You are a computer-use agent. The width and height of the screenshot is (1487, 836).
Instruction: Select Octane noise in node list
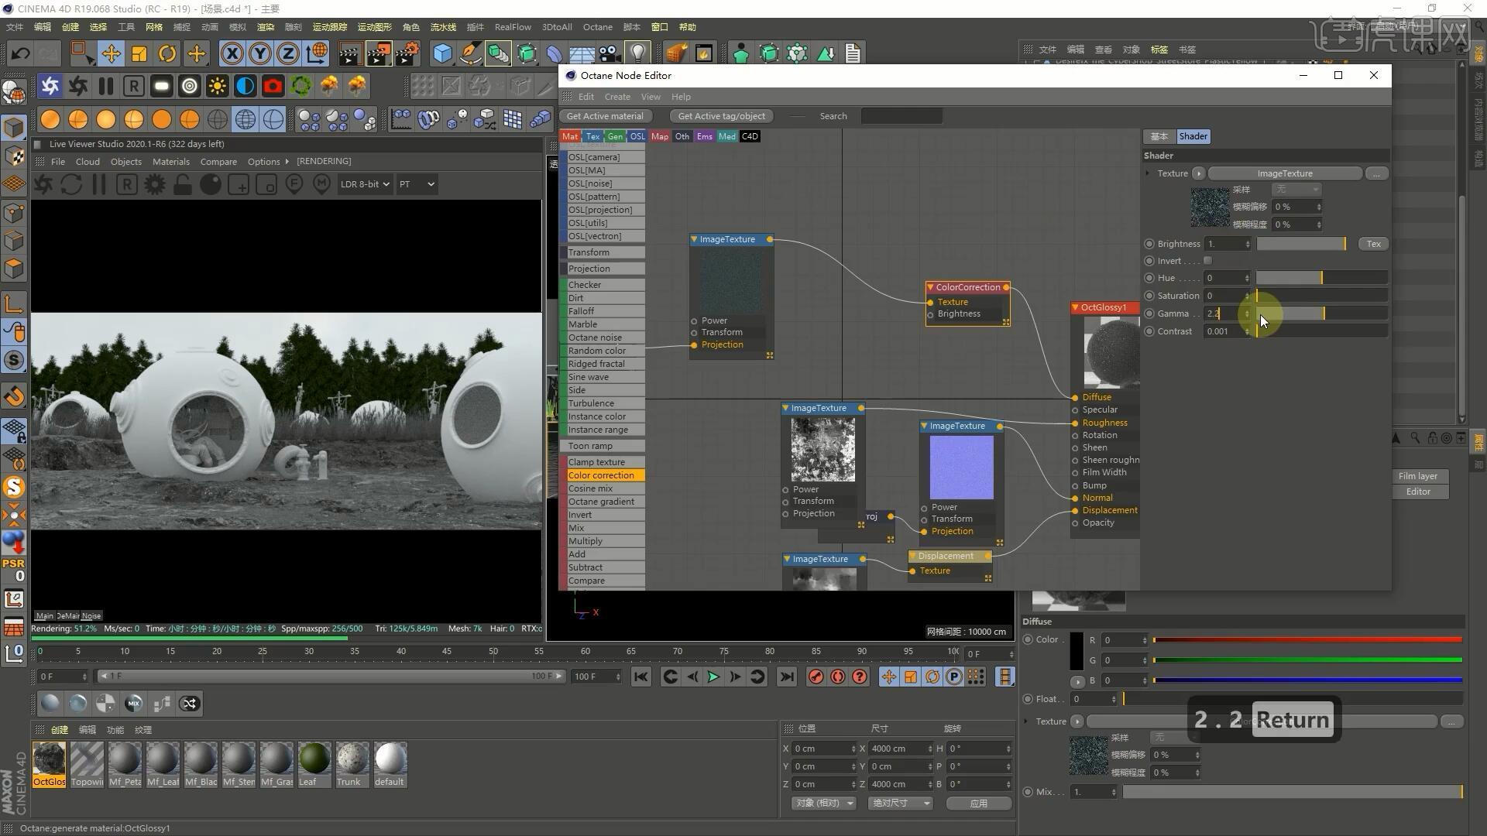click(602, 337)
